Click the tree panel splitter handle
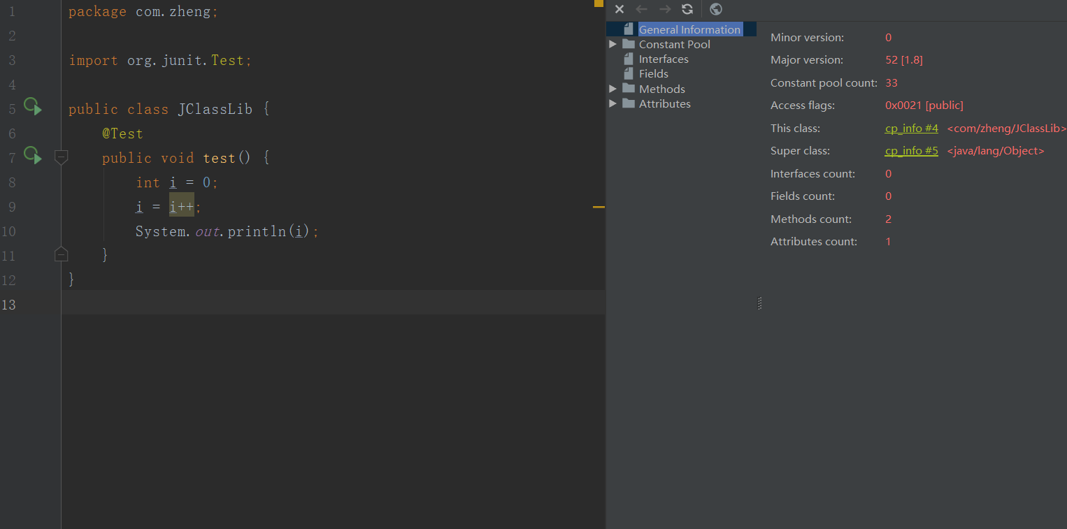Screen dimensions: 1067x529 tap(759, 303)
